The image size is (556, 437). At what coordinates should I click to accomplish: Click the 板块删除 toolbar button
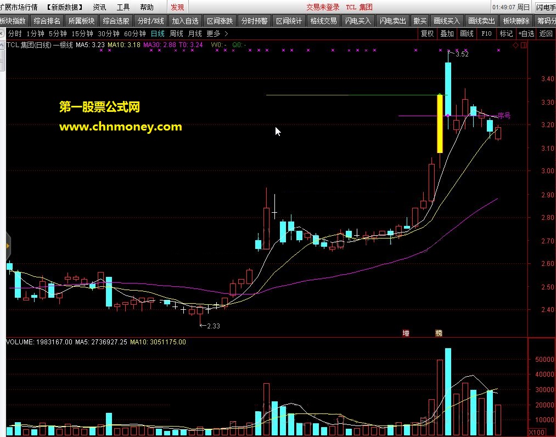[x=516, y=21]
